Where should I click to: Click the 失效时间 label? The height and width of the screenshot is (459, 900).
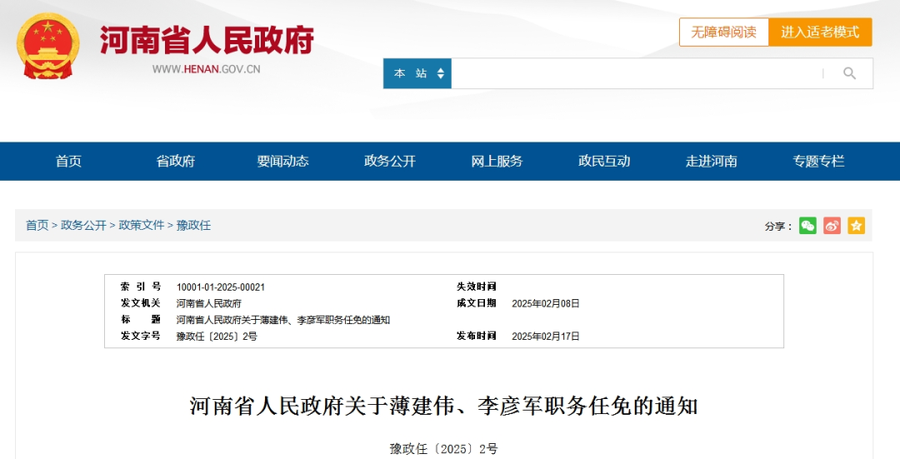[477, 287]
